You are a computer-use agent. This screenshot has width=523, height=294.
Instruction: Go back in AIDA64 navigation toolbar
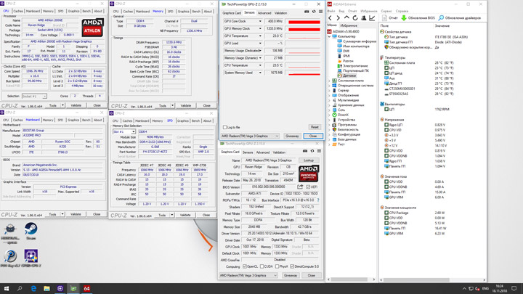click(x=331, y=18)
